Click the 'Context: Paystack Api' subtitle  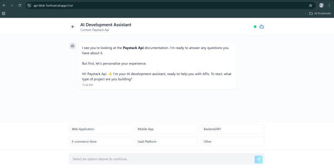[94, 30]
